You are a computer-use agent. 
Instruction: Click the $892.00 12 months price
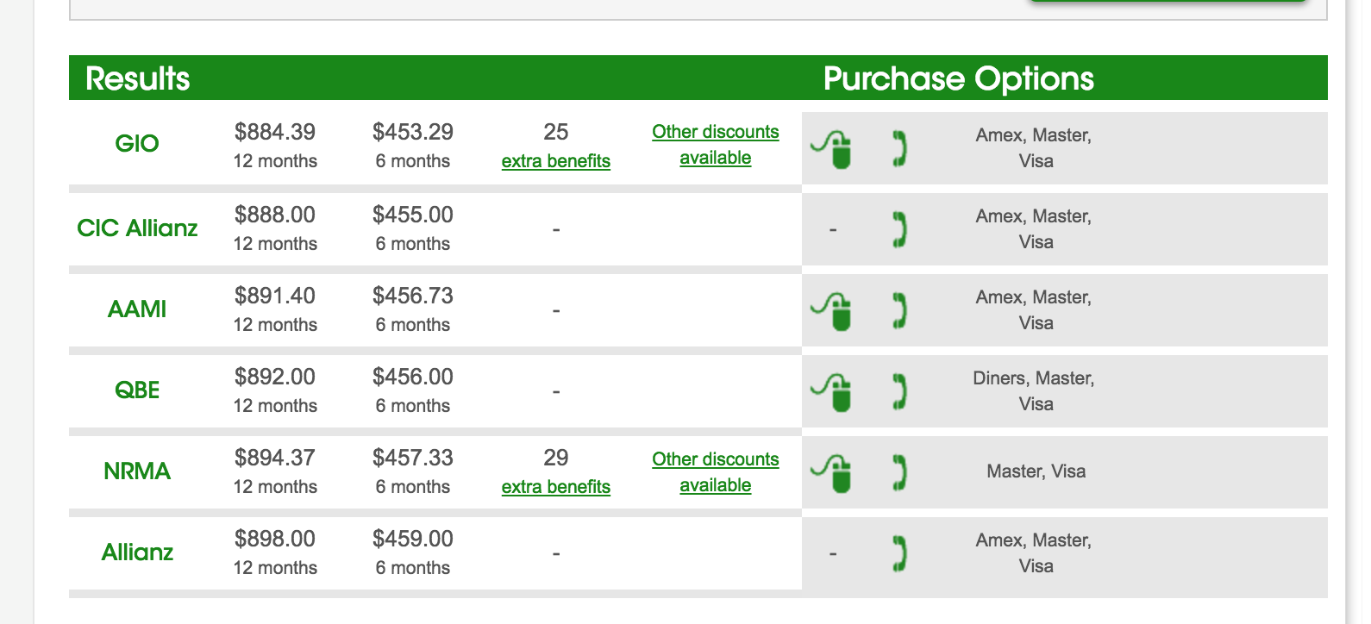tap(275, 377)
